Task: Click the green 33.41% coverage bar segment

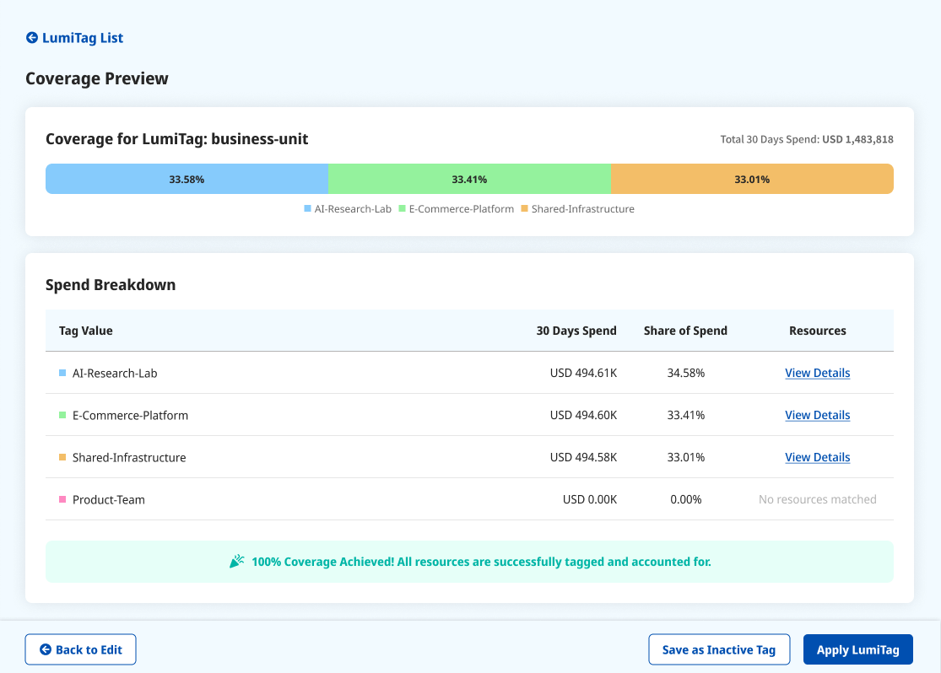Action: [469, 179]
